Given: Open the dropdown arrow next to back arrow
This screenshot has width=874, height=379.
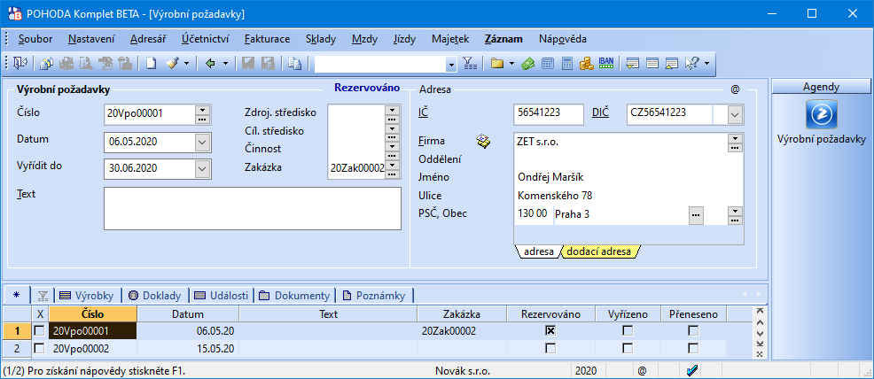Looking at the screenshot, I should (226, 64).
